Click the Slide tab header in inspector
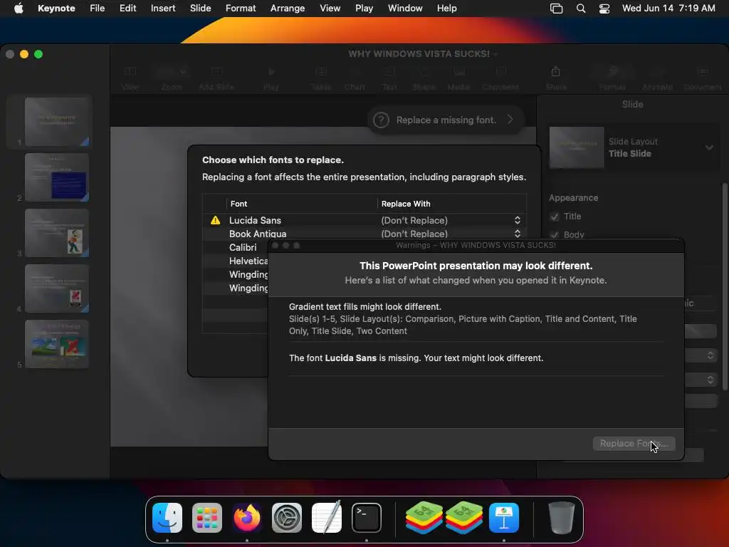The width and height of the screenshot is (729, 547). 632,104
